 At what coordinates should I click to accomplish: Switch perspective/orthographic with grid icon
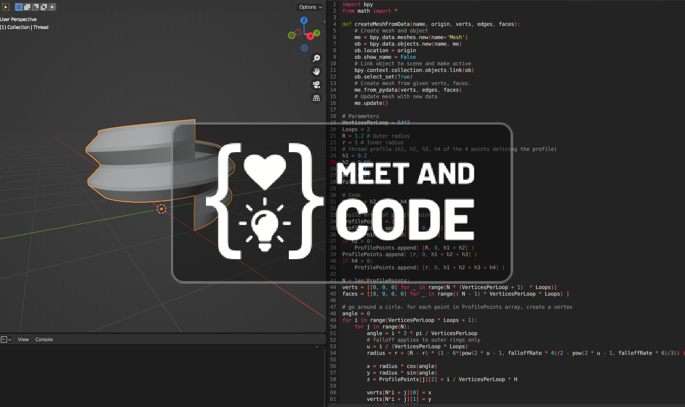tap(316, 98)
